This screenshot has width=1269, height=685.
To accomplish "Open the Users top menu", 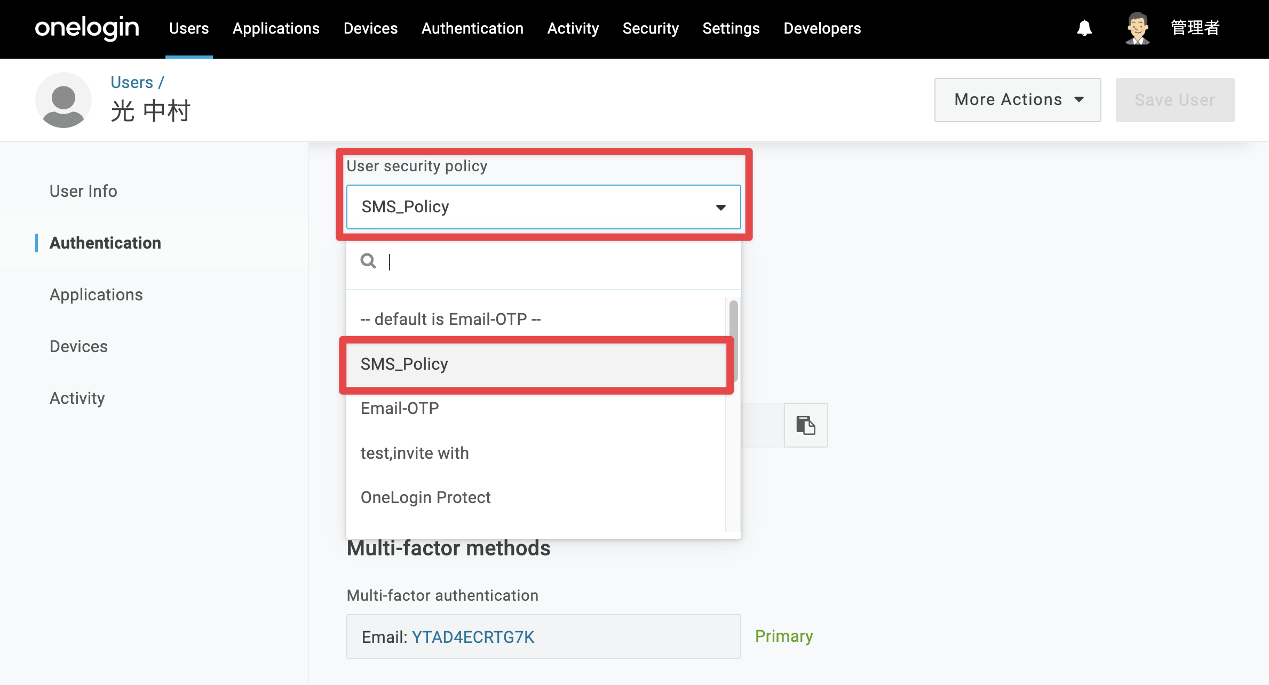I will click(189, 28).
